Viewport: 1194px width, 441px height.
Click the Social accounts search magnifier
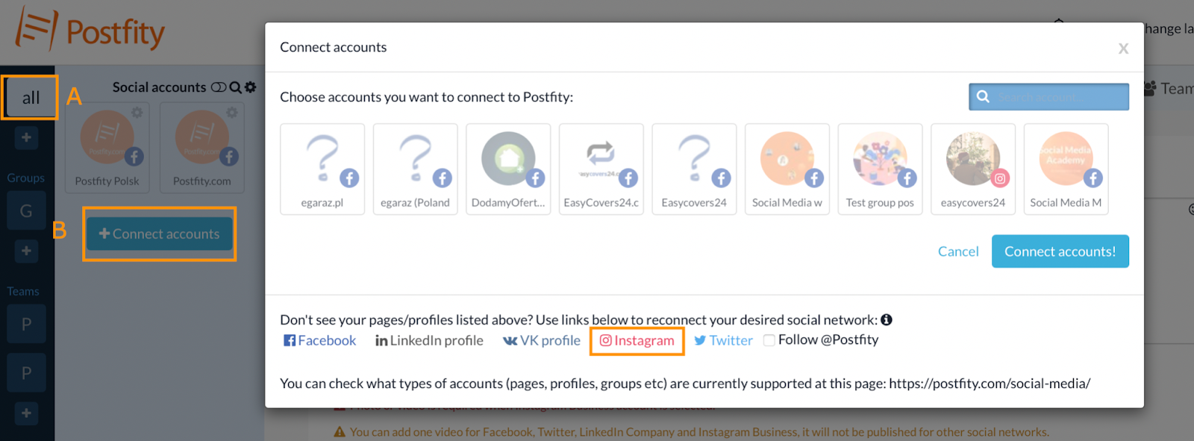(x=235, y=87)
